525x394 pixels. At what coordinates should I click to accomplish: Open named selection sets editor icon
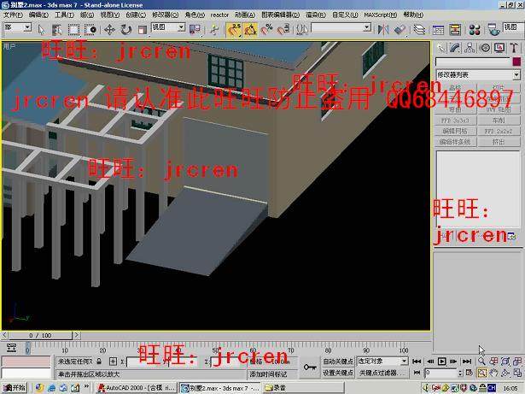301,30
